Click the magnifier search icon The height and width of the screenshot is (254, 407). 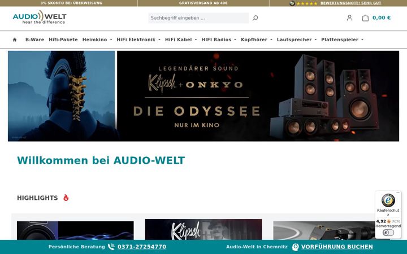(x=255, y=18)
